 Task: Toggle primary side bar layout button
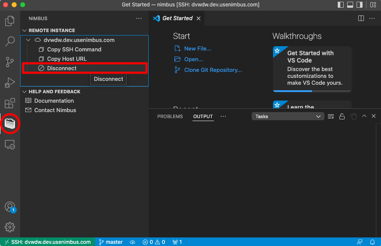click(x=341, y=5)
